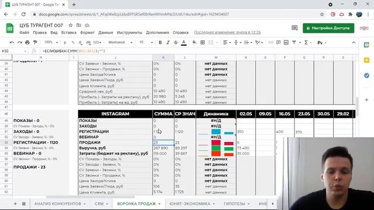Star the ЦУБ ТУРАГЕНТ 007 document
374x210 pixels.
70,25
